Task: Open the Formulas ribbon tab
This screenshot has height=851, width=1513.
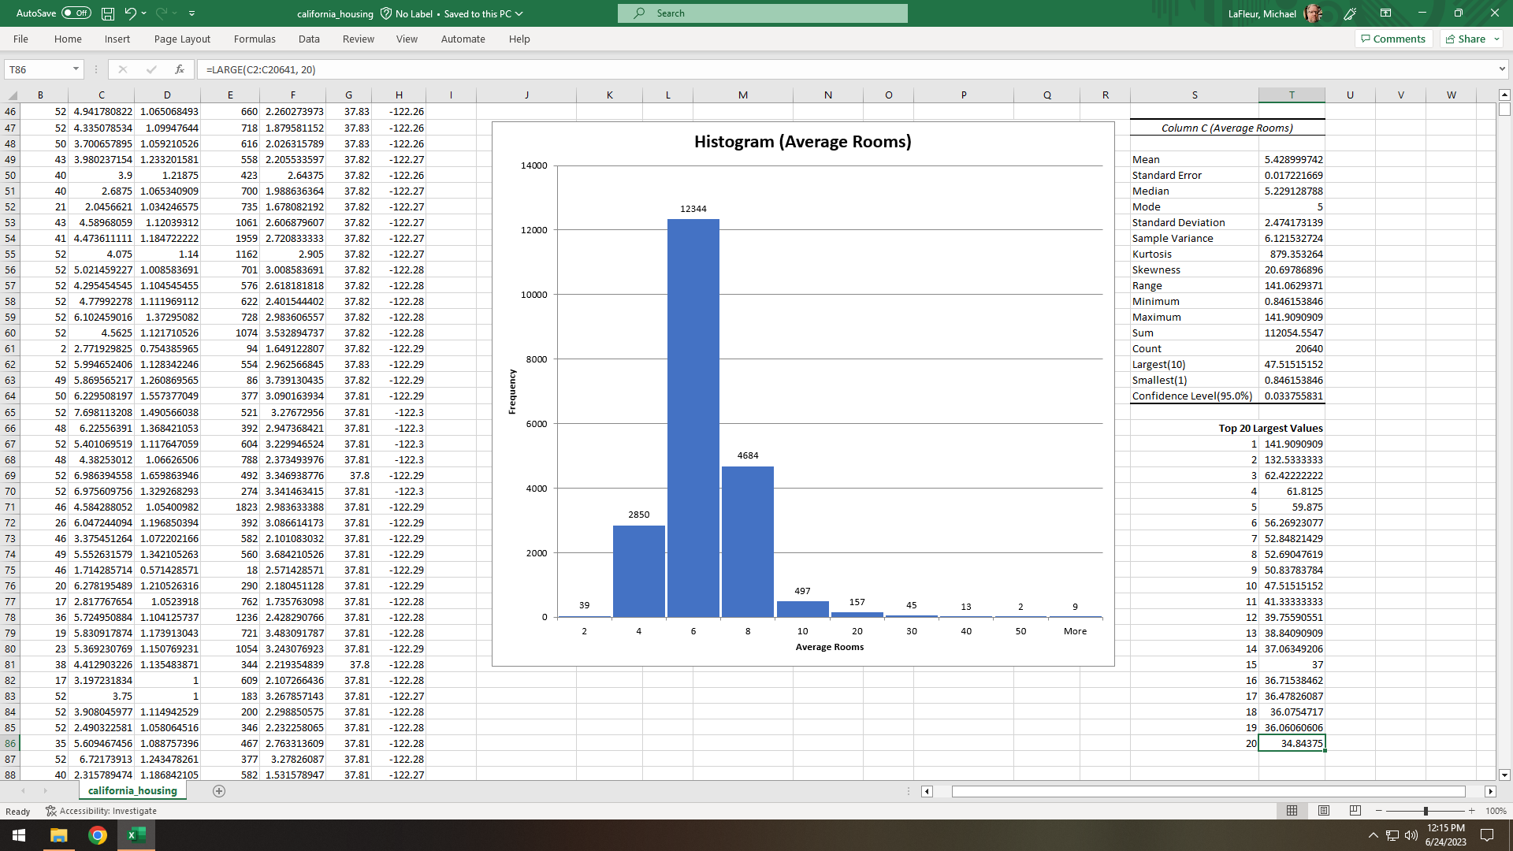Action: (x=255, y=39)
